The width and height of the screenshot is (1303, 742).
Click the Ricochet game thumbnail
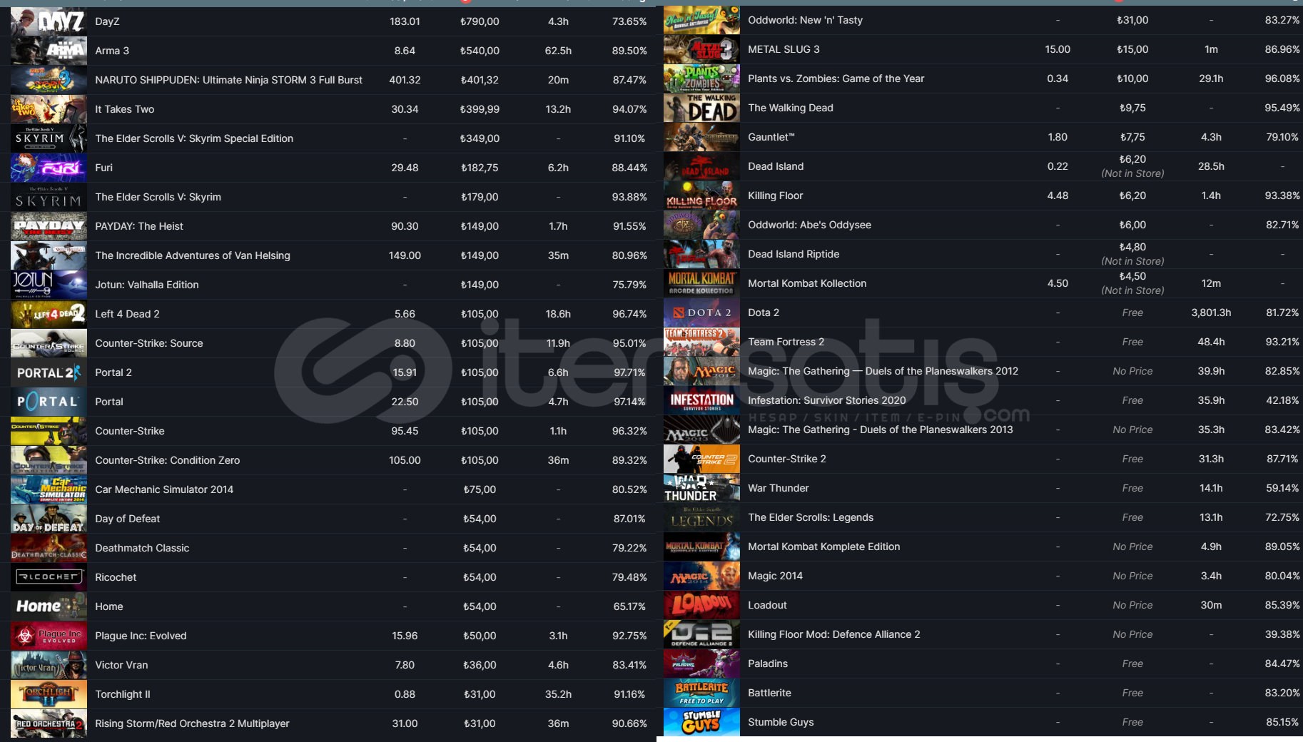pyautogui.click(x=49, y=577)
